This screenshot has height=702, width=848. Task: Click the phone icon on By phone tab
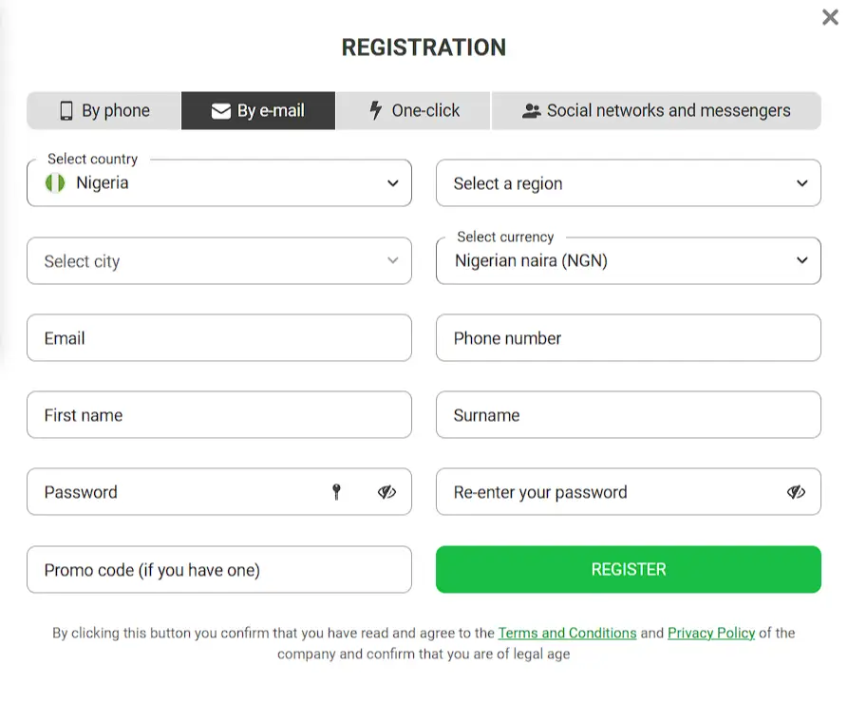[65, 110]
